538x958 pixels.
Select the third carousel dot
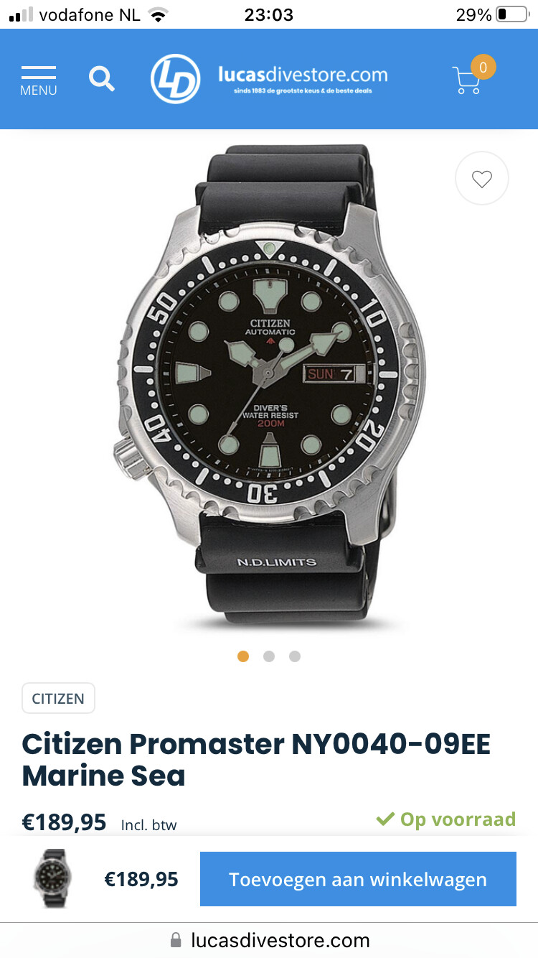point(295,656)
